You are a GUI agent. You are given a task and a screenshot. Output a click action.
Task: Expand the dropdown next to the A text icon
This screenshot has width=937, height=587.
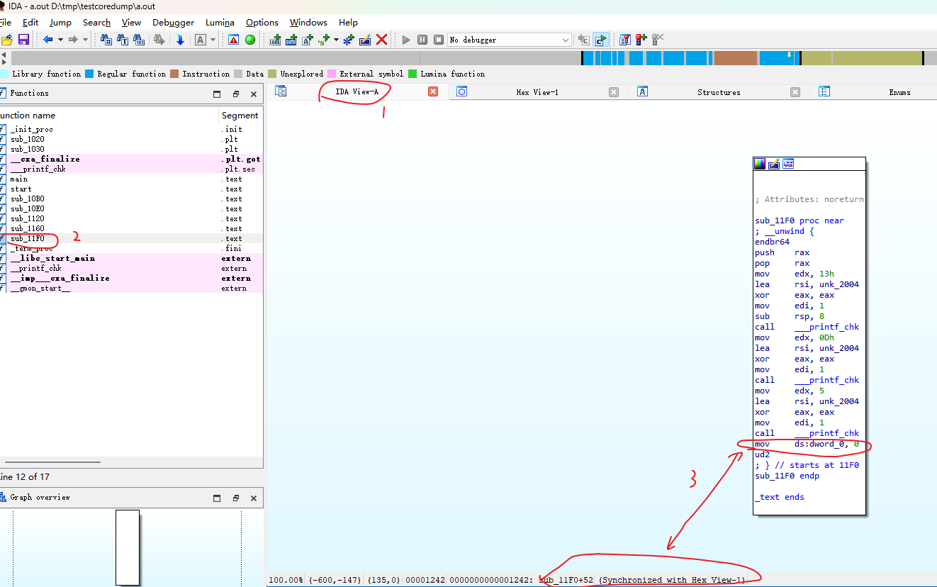[213, 40]
